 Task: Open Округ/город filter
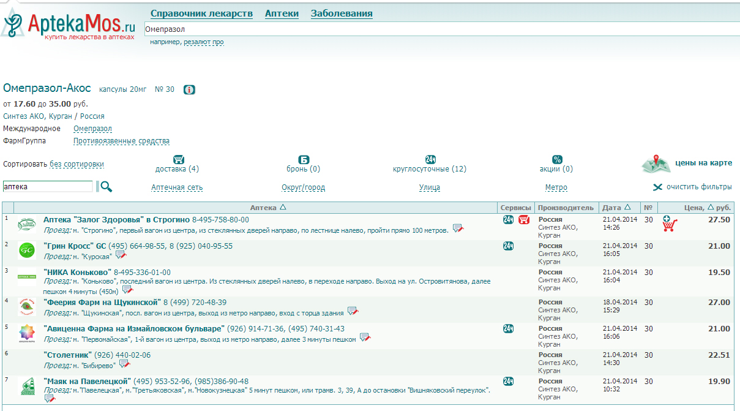coord(304,187)
